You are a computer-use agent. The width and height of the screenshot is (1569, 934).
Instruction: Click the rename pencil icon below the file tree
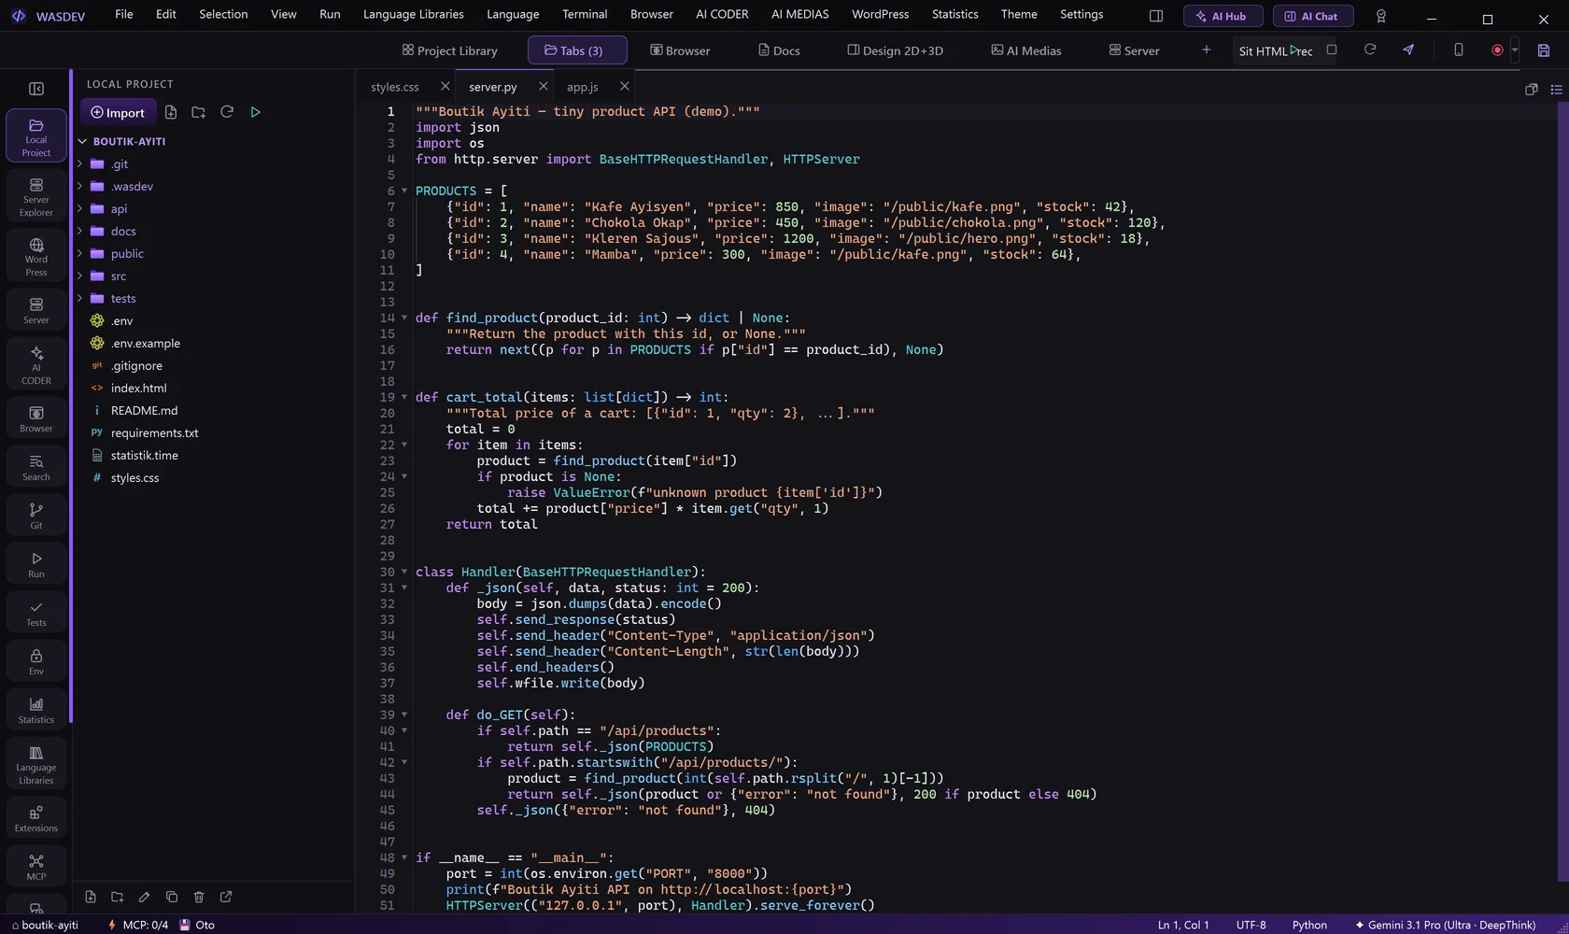pyautogui.click(x=144, y=897)
